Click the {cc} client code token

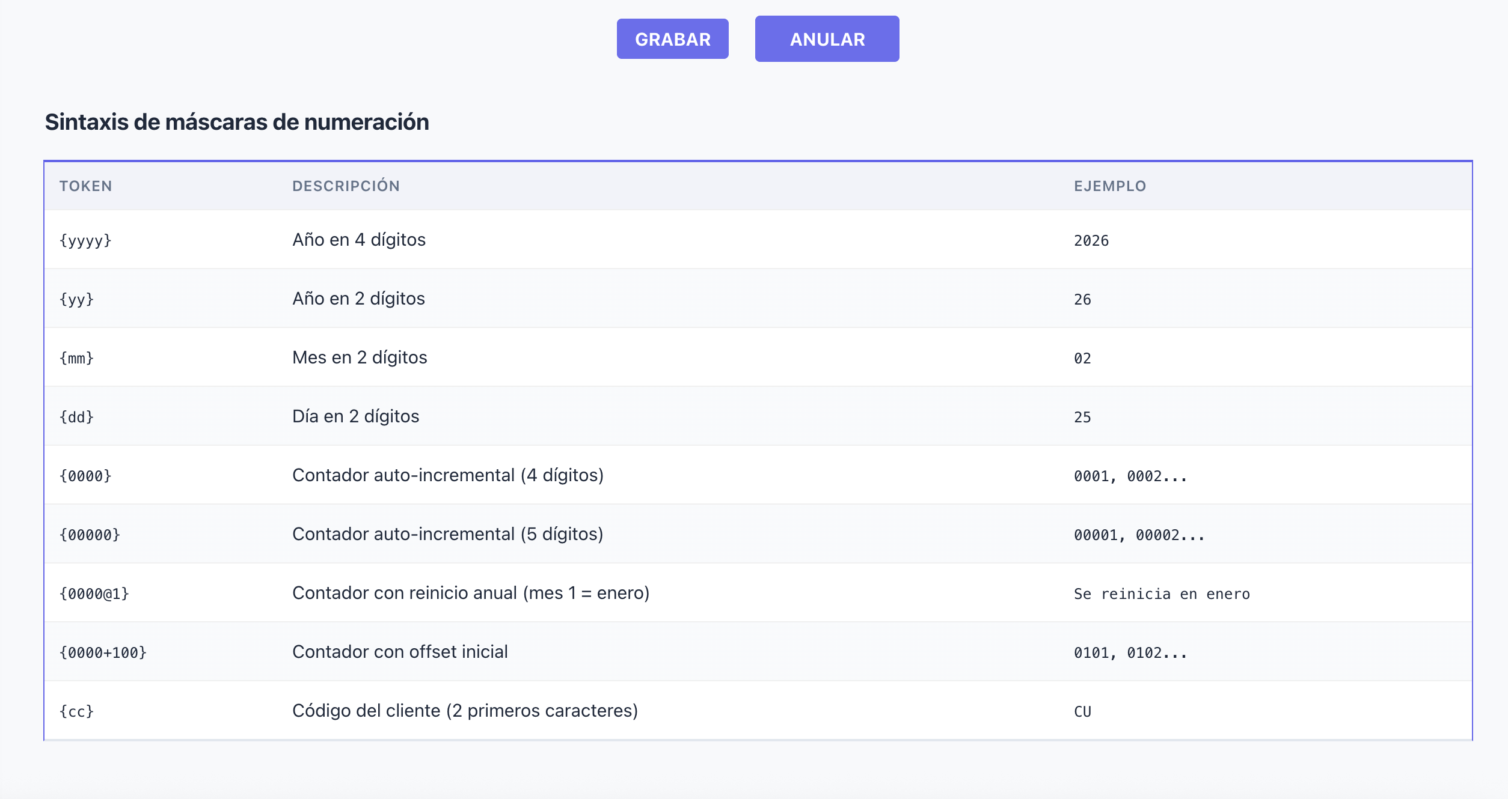[x=76, y=711]
